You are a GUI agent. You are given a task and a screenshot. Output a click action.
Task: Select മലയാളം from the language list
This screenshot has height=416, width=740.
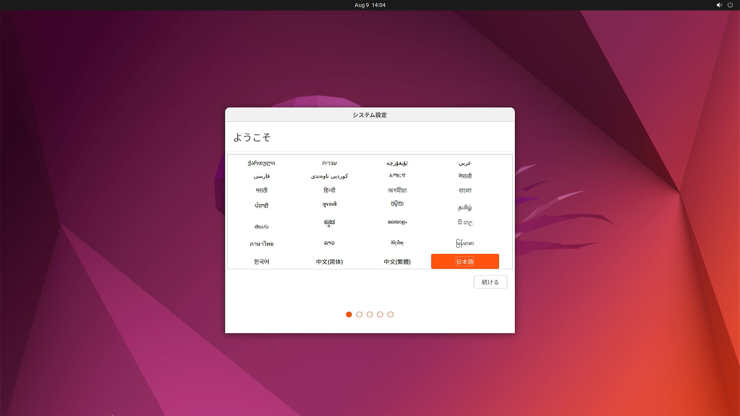[397, 222]
